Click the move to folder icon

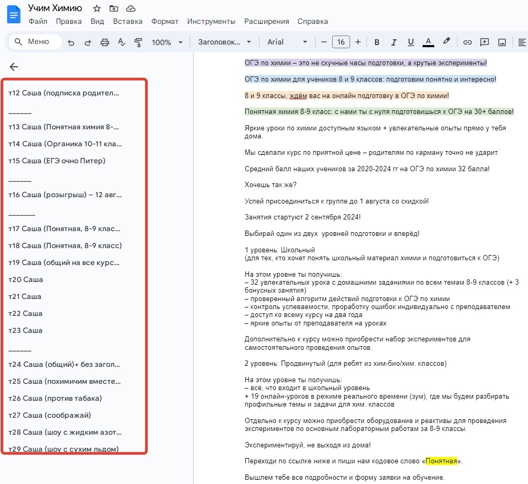pos(114,8)
